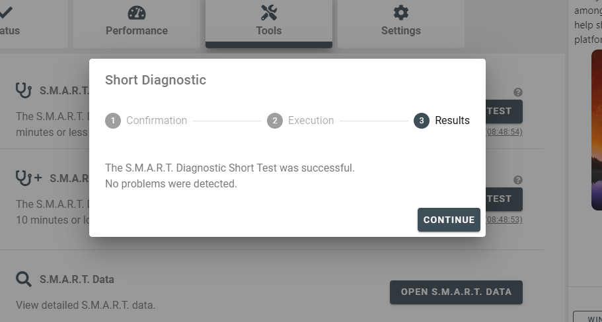
Task: Open help for the extended diagnostic test
Action: (518, 179)
